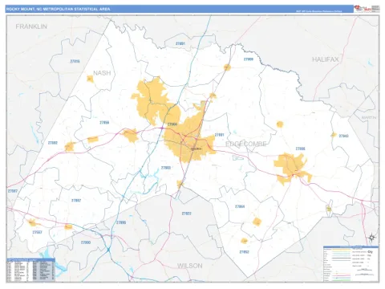Click ZIP code label 27864
The width and height of the screenshot is (385, 289).
(x=240, y=206)
